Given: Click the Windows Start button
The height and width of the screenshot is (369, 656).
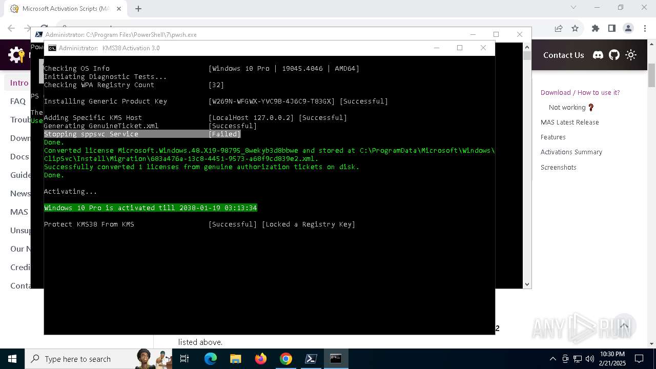Looking at the screenshot, I should (x=12, y=359).
